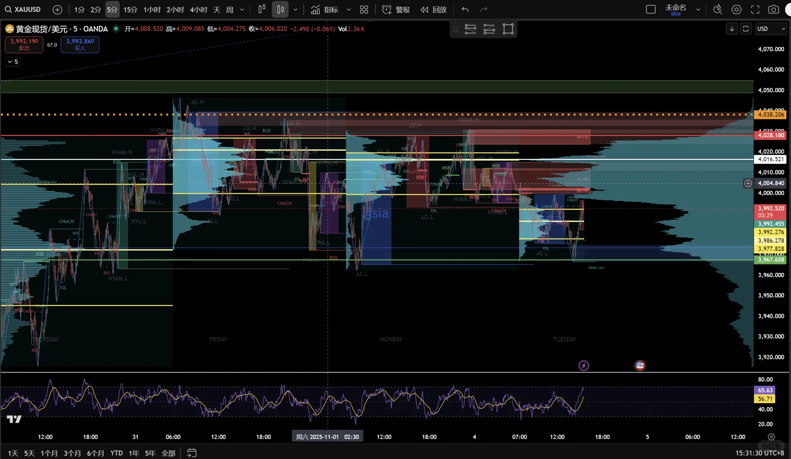Click the plus icon beside 4,004.840

pyautogui.click(x=748, y=183)
